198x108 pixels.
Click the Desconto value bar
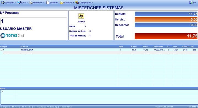coord(166,25)
